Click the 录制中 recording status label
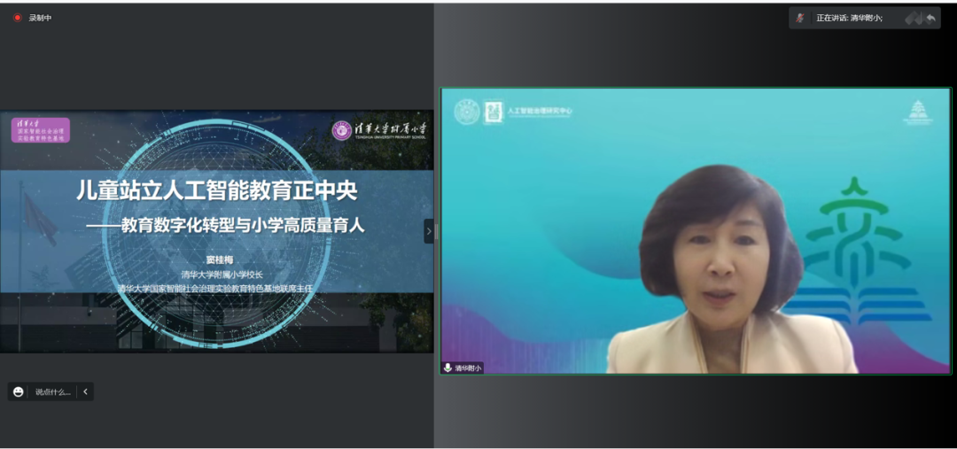957x449 pixels. (40, 18)
